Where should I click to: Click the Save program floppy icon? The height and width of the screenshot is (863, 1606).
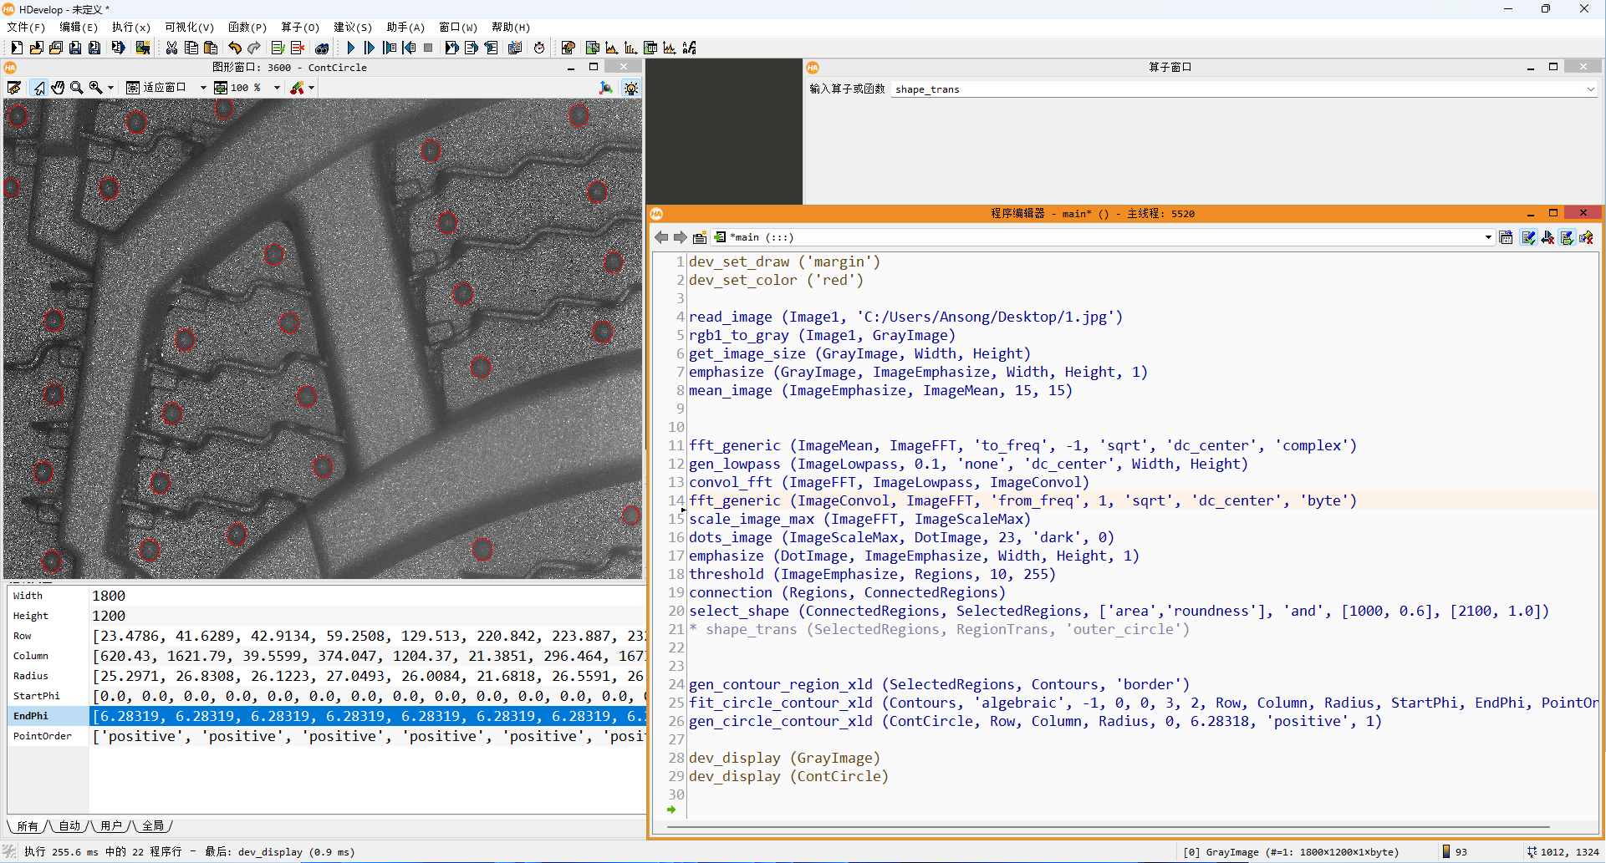pyautogui.click(x=75, y=48)
